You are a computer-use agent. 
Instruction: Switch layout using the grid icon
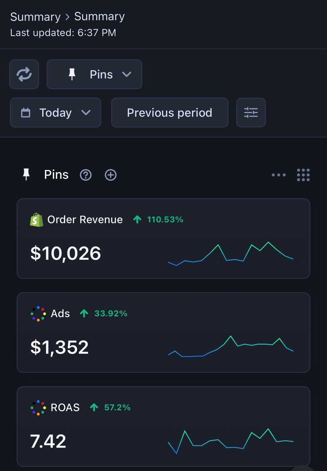click(x=303, y=175)
